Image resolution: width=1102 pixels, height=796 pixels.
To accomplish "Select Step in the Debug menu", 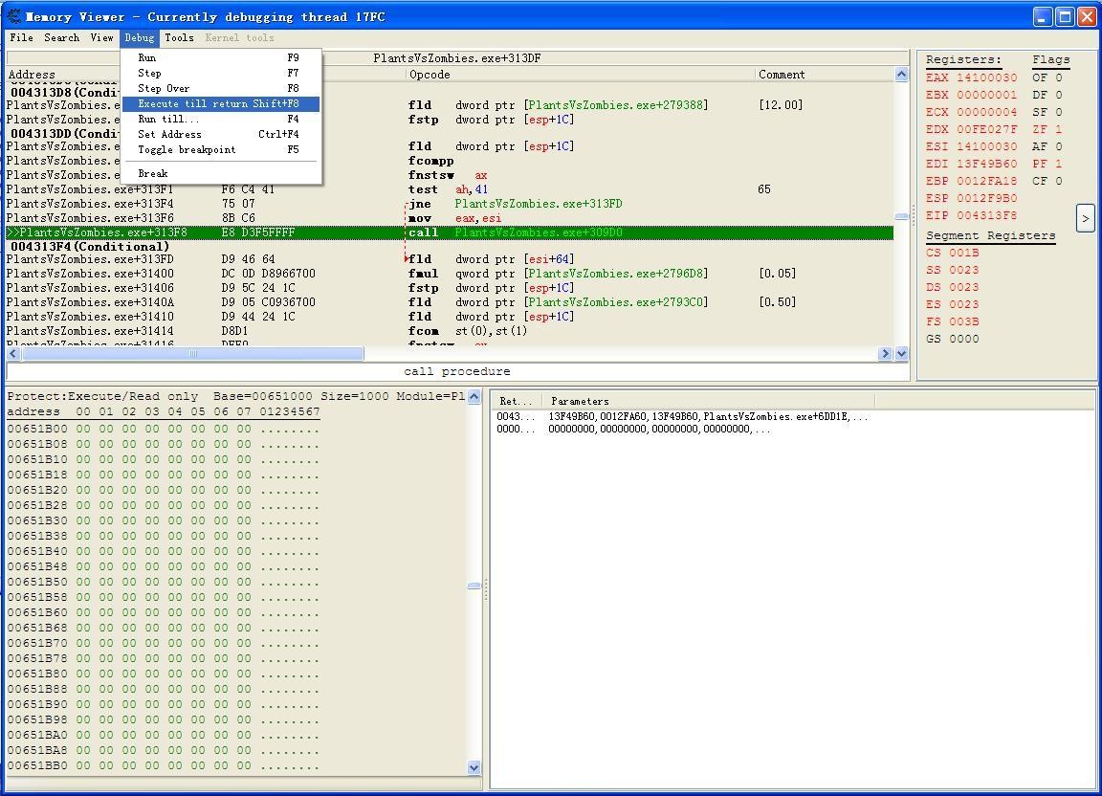I will 221,73.
